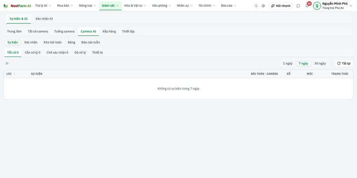The width and height of the screenshot is (357, 178).
Task: Click the user avatar circle
Action: 317,6
